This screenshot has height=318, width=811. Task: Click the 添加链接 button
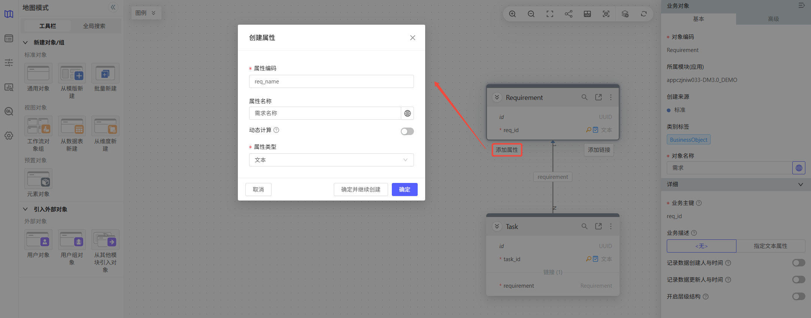coord(599,150)
